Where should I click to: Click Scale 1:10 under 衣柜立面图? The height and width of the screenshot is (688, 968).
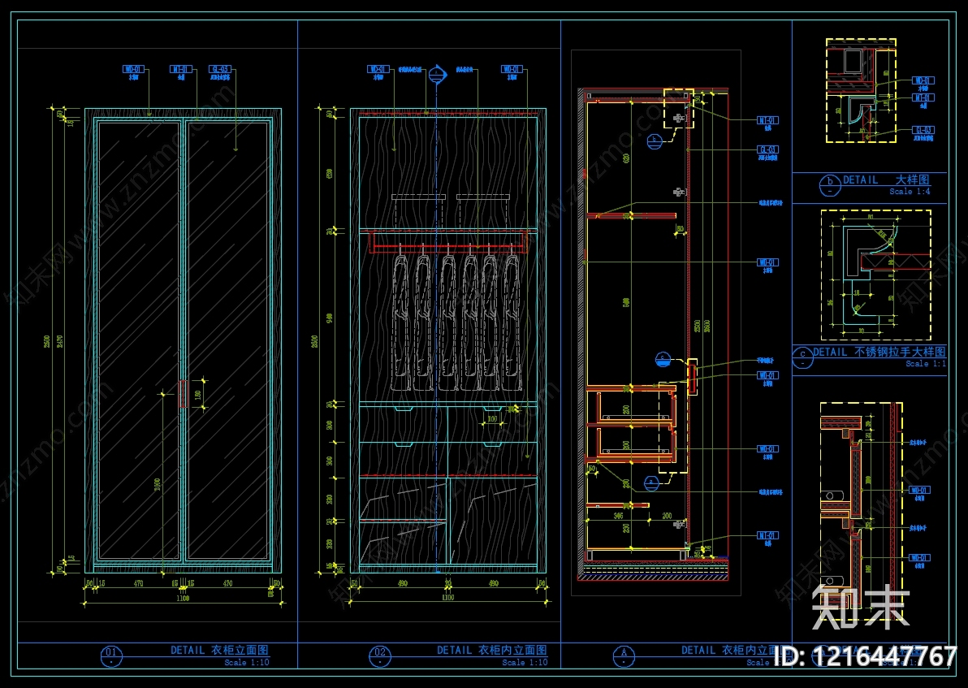[x=247, y=662]
